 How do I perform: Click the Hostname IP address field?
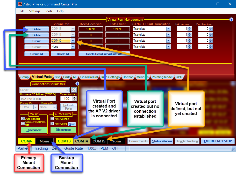[38, 99]
